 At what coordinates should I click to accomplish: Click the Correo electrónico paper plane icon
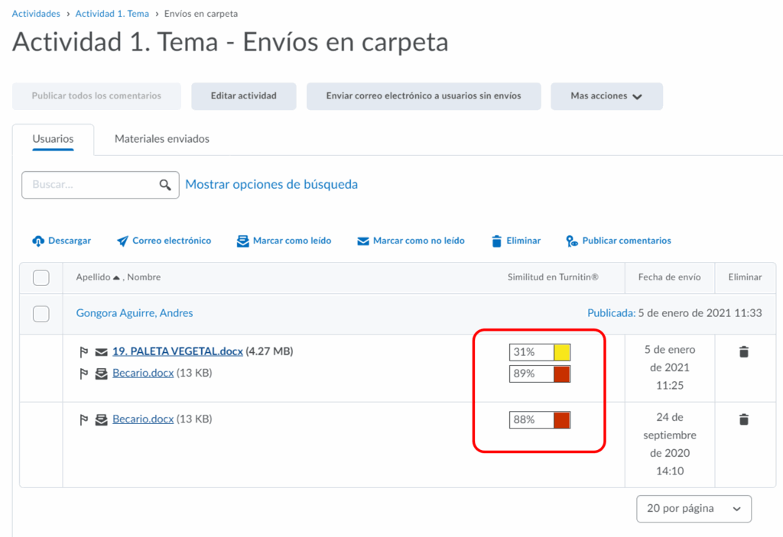pyautogui.click(x=122, y=241)
